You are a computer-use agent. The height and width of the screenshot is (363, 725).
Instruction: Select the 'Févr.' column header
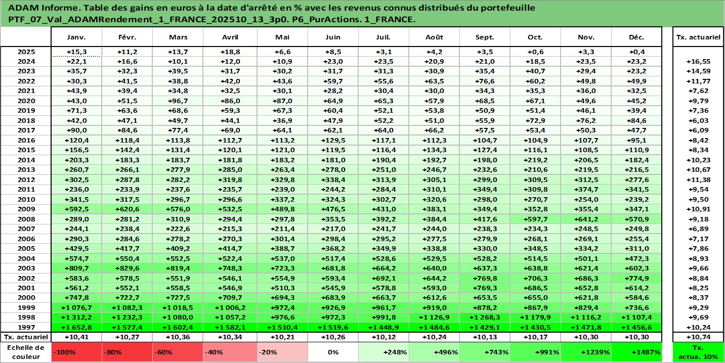coord(127,37)
